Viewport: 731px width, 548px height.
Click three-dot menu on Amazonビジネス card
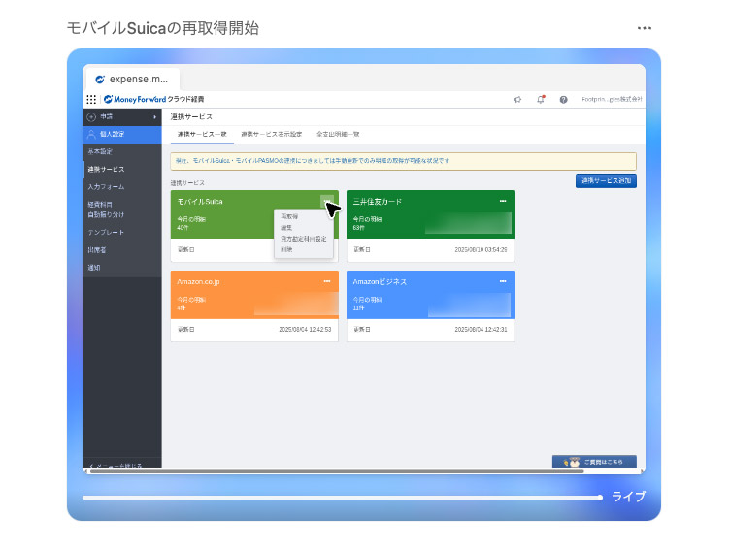[x=503, y=281]
